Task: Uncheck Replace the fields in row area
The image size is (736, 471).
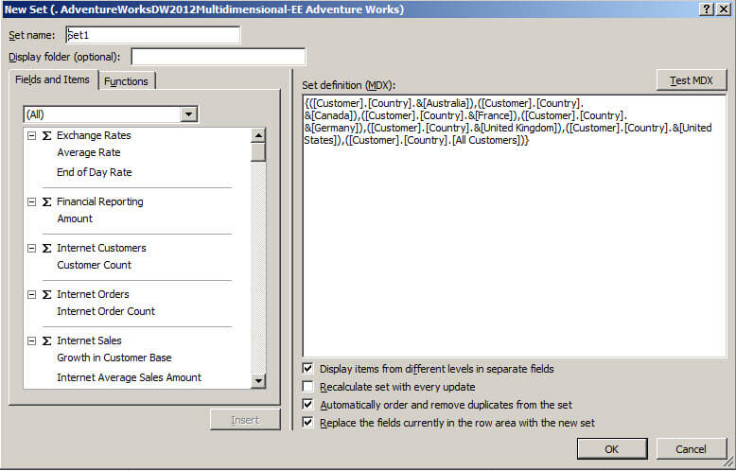Action: point(307,422)
